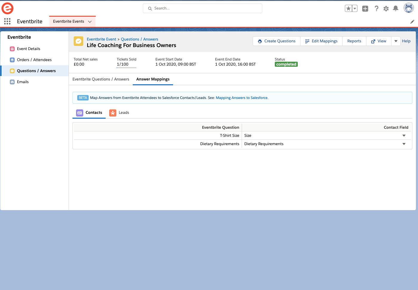Click the BETA badge label

pos(83,98)
